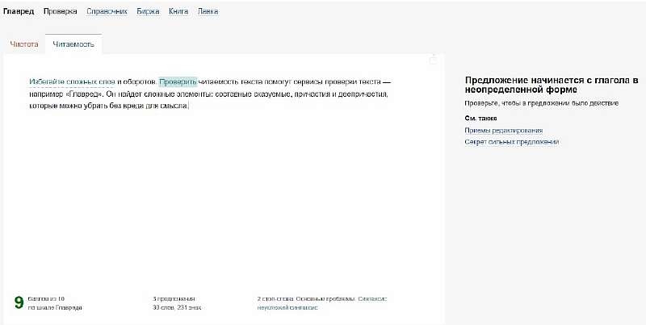Go to the Биржа page
The height and width of the screenshot is (325, 646).
(148, 12)
